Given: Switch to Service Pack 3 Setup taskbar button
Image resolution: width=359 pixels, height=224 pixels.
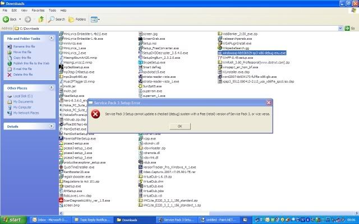Looking at the screenshot, I should [177, 220].
